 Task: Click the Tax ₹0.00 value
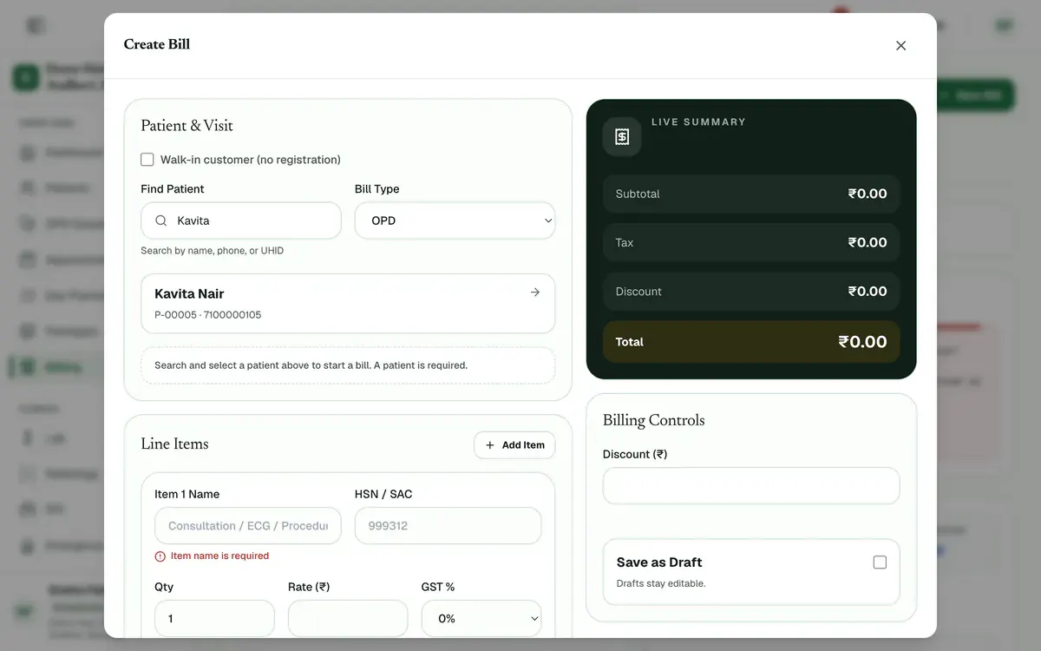[867, 242]
